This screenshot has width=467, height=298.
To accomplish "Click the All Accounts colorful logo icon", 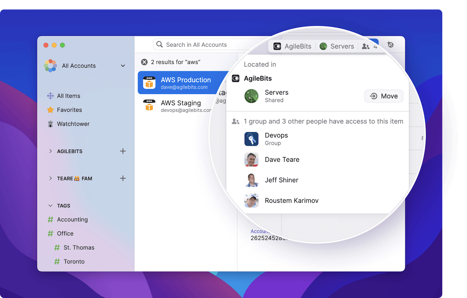I will pos(50,66).
